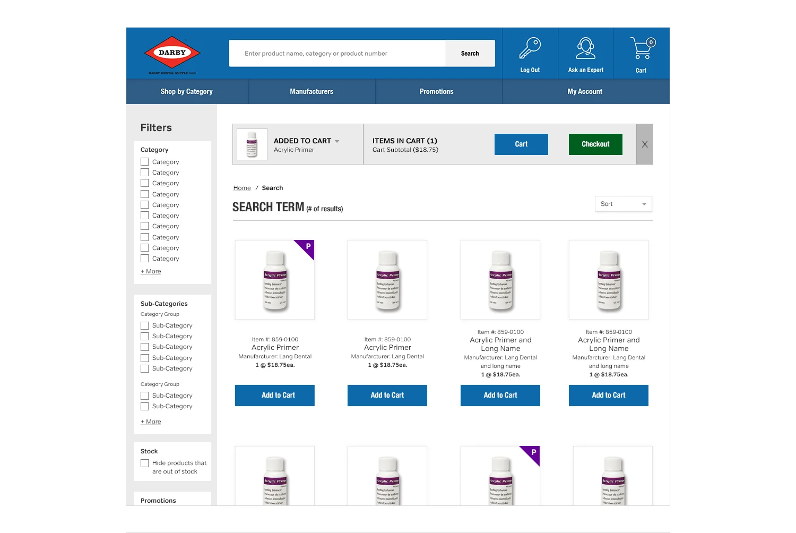Open the My Account menu
This screenshot has width=796, height=533.
pyautogui.click(x=585, y=91)
